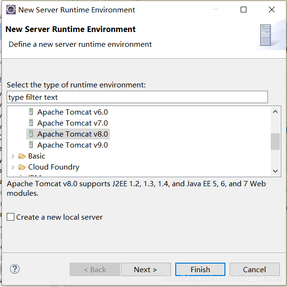Screen dimensions: 287x287
Task: Click the Cloud Foundry folder icon
Action: [x=22, y=167]
